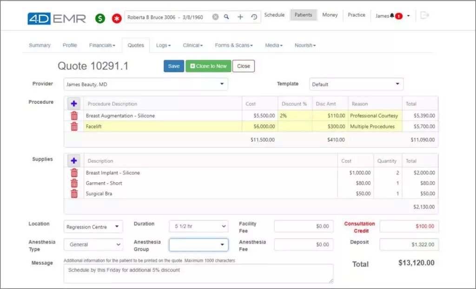Open the Provider dropdown James Beauty, MD
The height and width of the screenshot is (289, 476).
[x=145, y=84]
